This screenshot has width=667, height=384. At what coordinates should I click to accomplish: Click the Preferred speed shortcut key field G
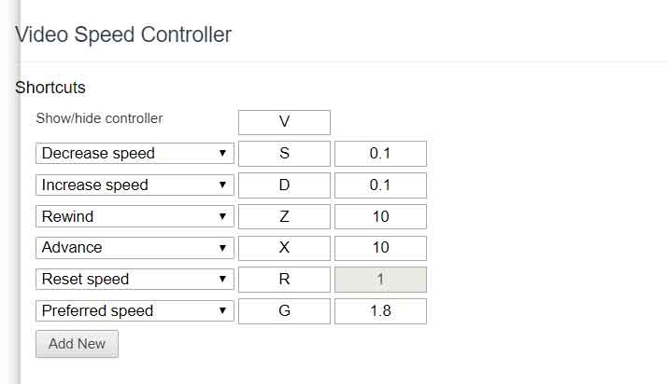tap(284, 311)
